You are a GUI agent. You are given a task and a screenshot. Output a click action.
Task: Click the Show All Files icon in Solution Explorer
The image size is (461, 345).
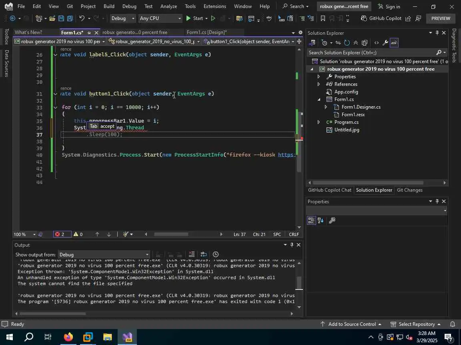pyautogui.click(x=365, y=43)
